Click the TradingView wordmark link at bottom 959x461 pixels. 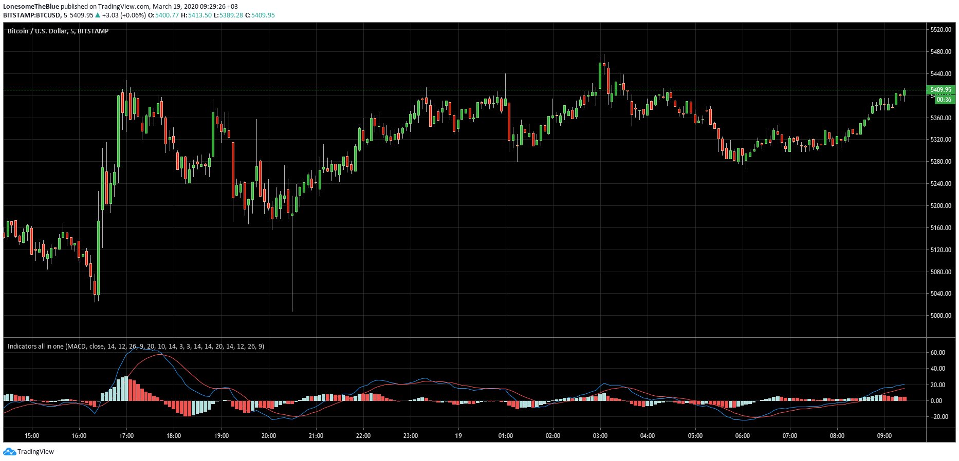pyautogui.click(x=35, y=452)
